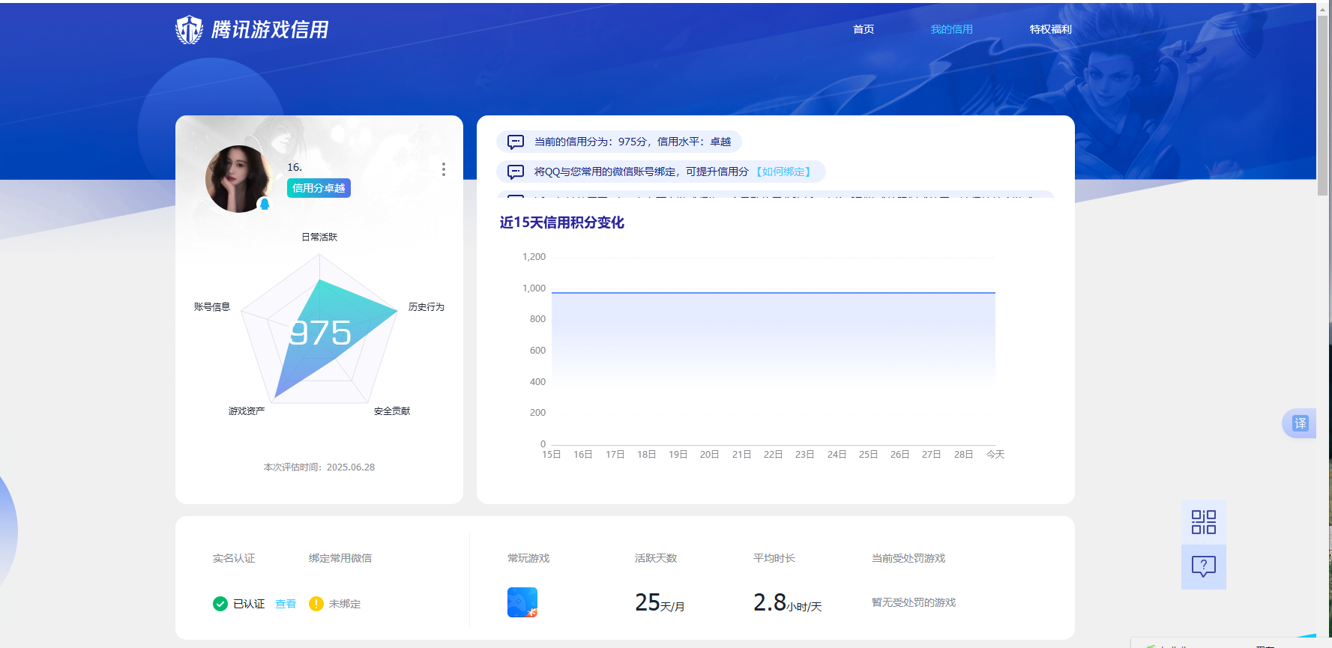Open the 查看 real-name verification link
Screen dimensions: 1332x648
pos(286,604)
